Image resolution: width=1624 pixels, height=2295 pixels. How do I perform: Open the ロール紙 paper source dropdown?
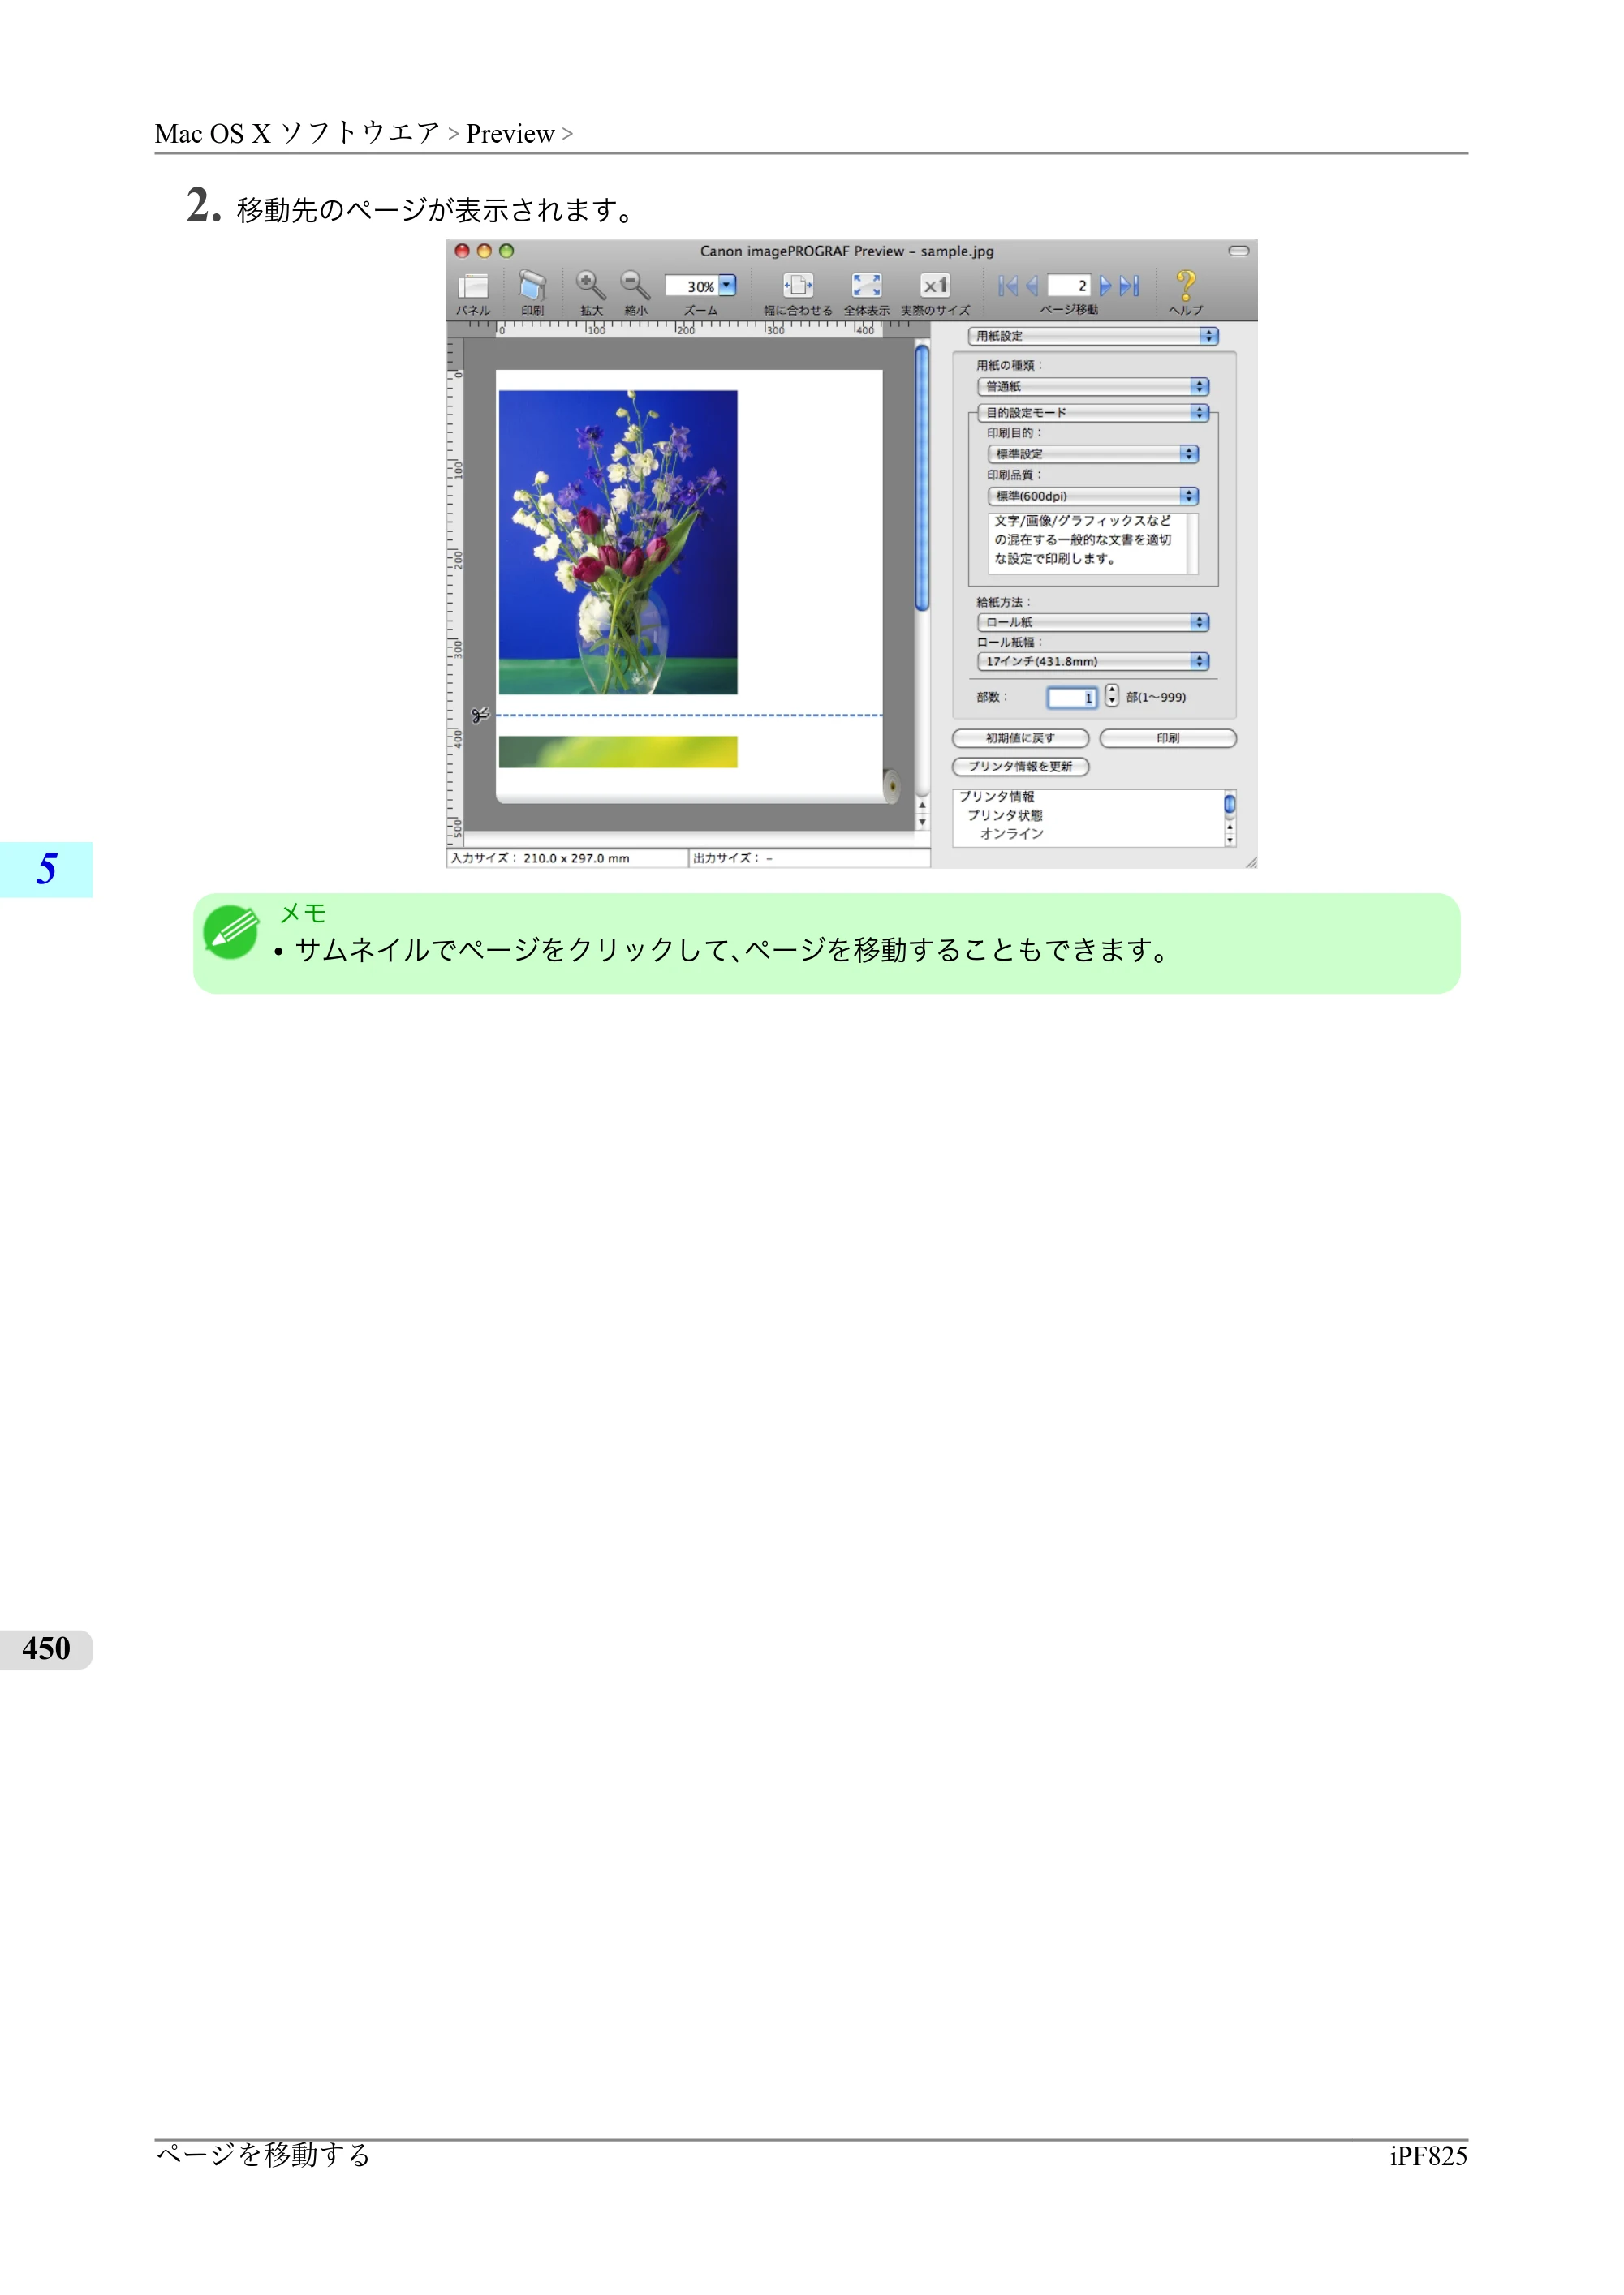coord(1093,621)
